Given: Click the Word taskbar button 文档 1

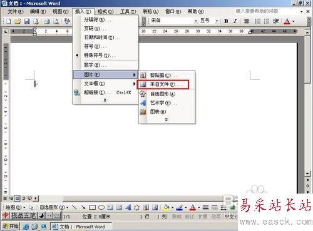Looking at the screenshot, I should pos(81,227).
